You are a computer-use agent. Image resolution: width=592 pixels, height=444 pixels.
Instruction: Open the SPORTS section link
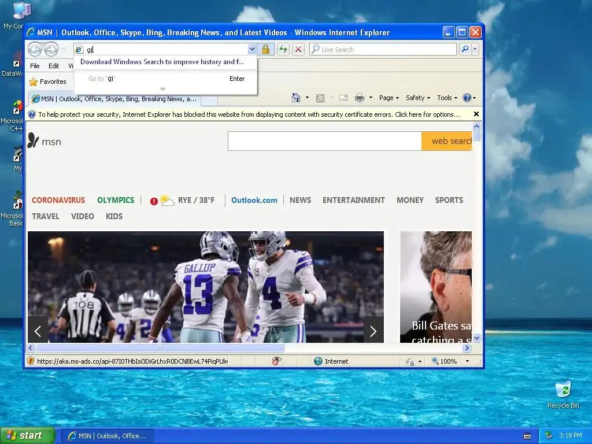[x=449, y=200]
